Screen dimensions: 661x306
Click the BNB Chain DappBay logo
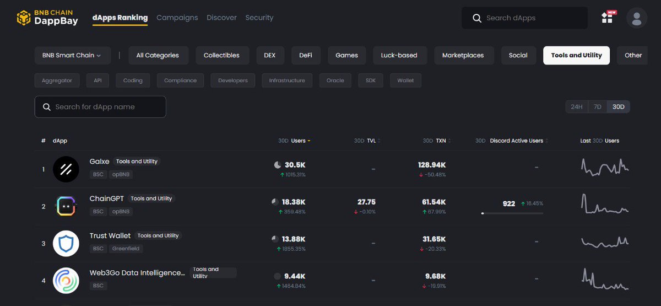(x=47, y=18)
